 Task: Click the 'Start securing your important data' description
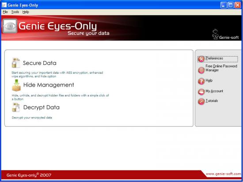[57, 75]
